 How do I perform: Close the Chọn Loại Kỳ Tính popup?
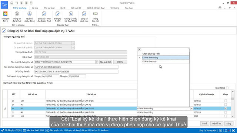click(x=140, y=50)
